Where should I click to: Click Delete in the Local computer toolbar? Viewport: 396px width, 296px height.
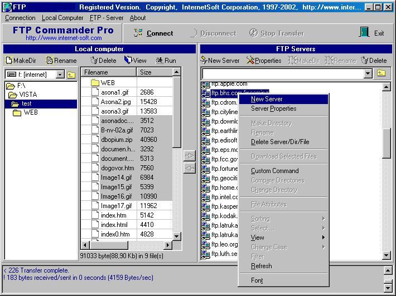pos(103,60)
